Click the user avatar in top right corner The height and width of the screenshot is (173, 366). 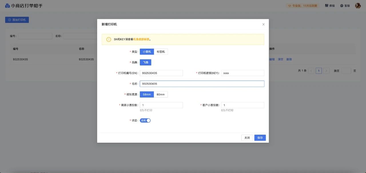(x=357, y=5)
